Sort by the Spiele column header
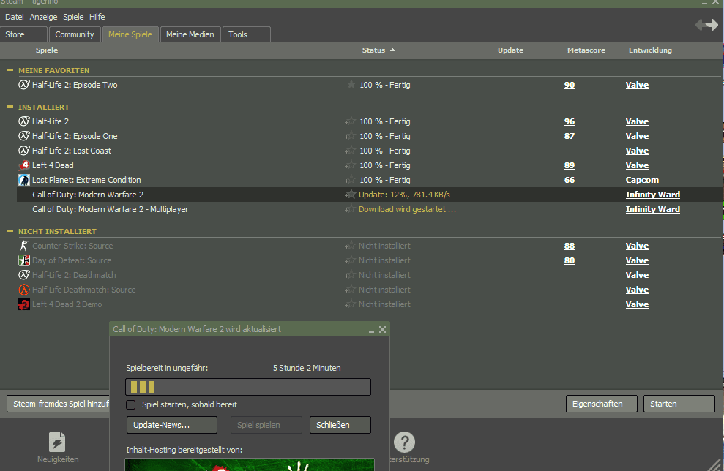Viewport: 724px width, 471px height. coord(47,50)
